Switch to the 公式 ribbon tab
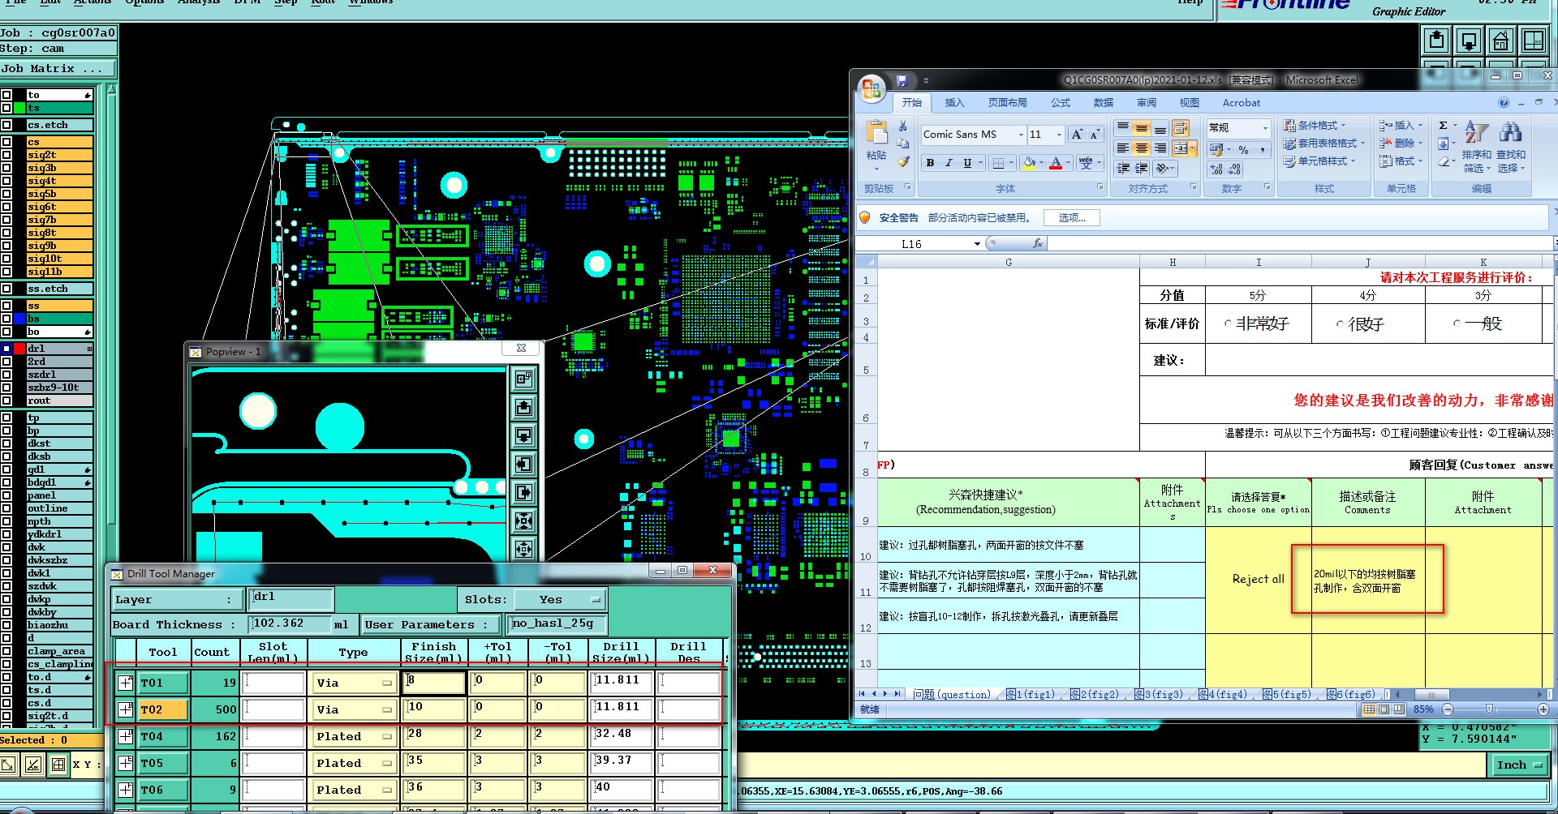 (1061, 103)
